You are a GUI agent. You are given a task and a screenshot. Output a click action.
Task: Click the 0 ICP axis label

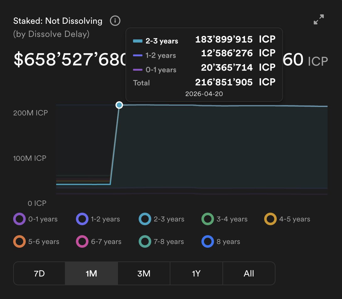[x=37, y=203]
